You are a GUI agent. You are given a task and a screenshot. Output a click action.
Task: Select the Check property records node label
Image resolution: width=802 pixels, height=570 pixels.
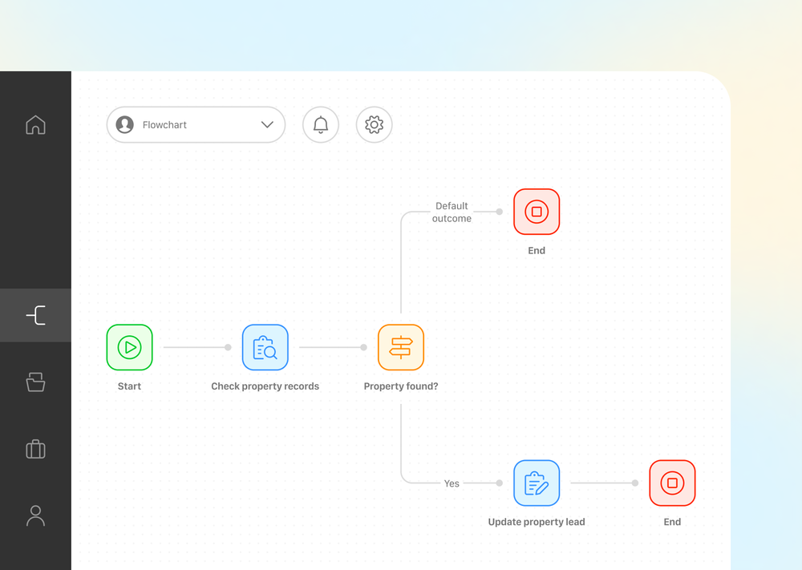(265, 386)
